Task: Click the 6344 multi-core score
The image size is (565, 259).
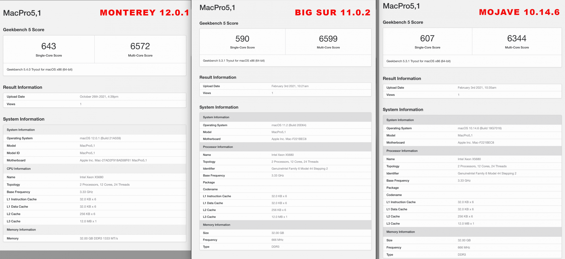Action: click(517, 38)
